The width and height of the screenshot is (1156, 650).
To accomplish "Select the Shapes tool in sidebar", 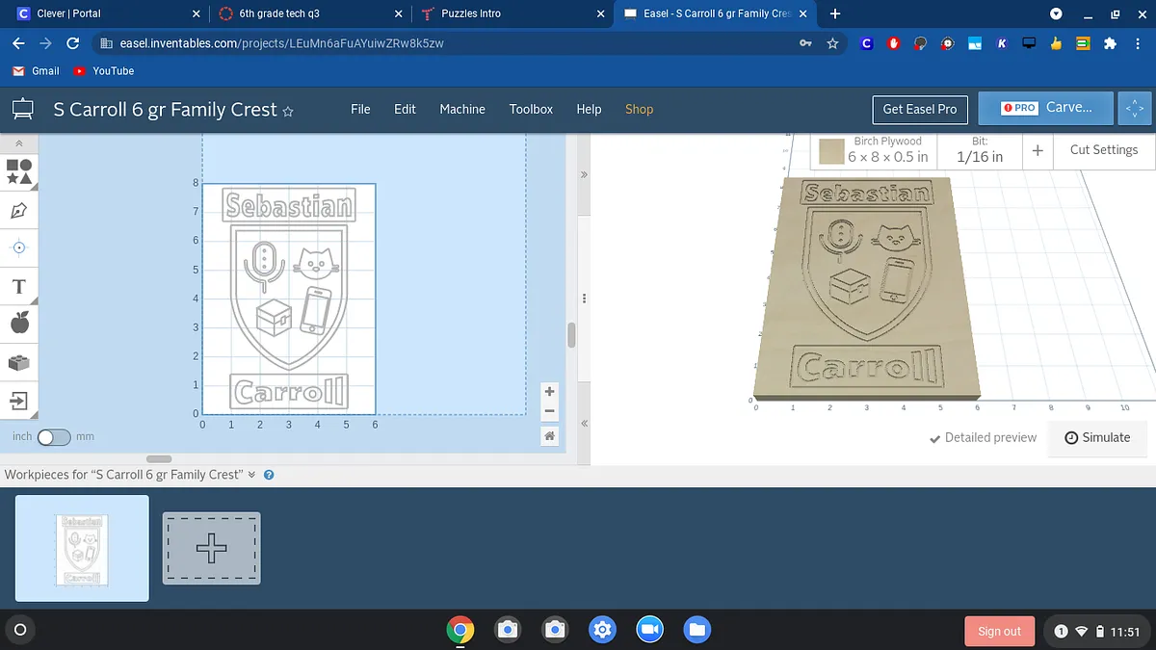I will point(19,171).
